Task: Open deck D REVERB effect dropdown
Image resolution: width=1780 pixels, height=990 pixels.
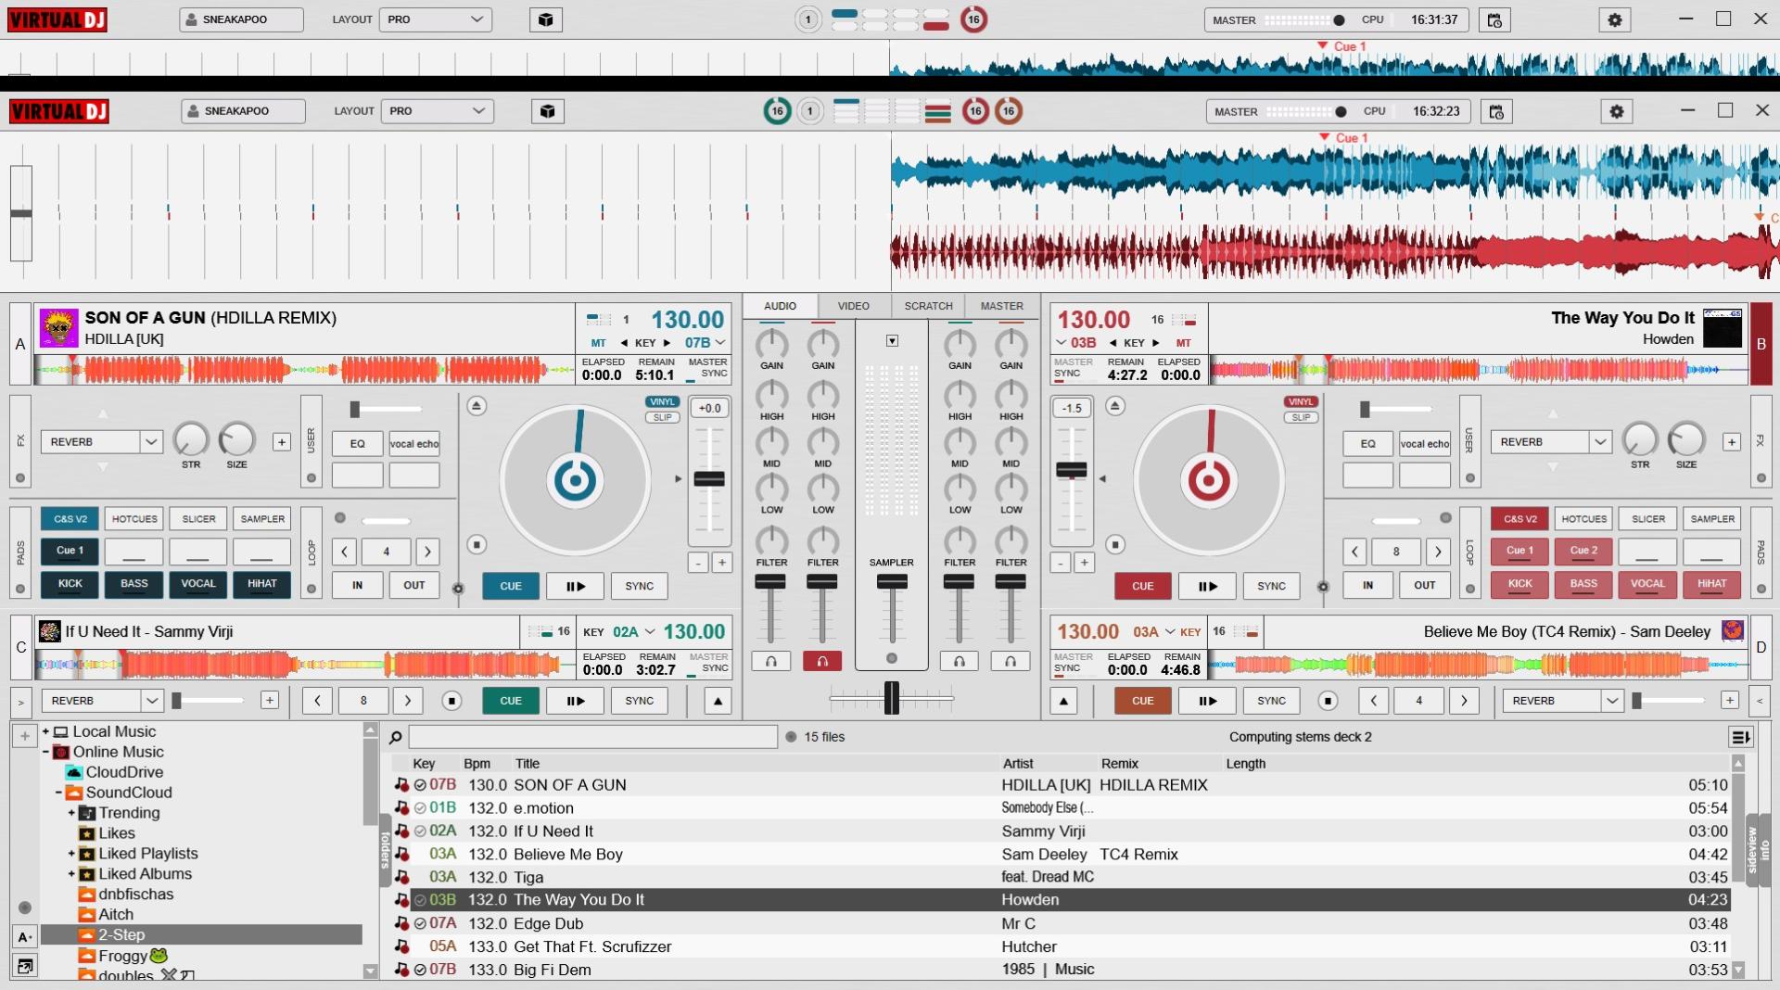Action: tap(1563, 701)
